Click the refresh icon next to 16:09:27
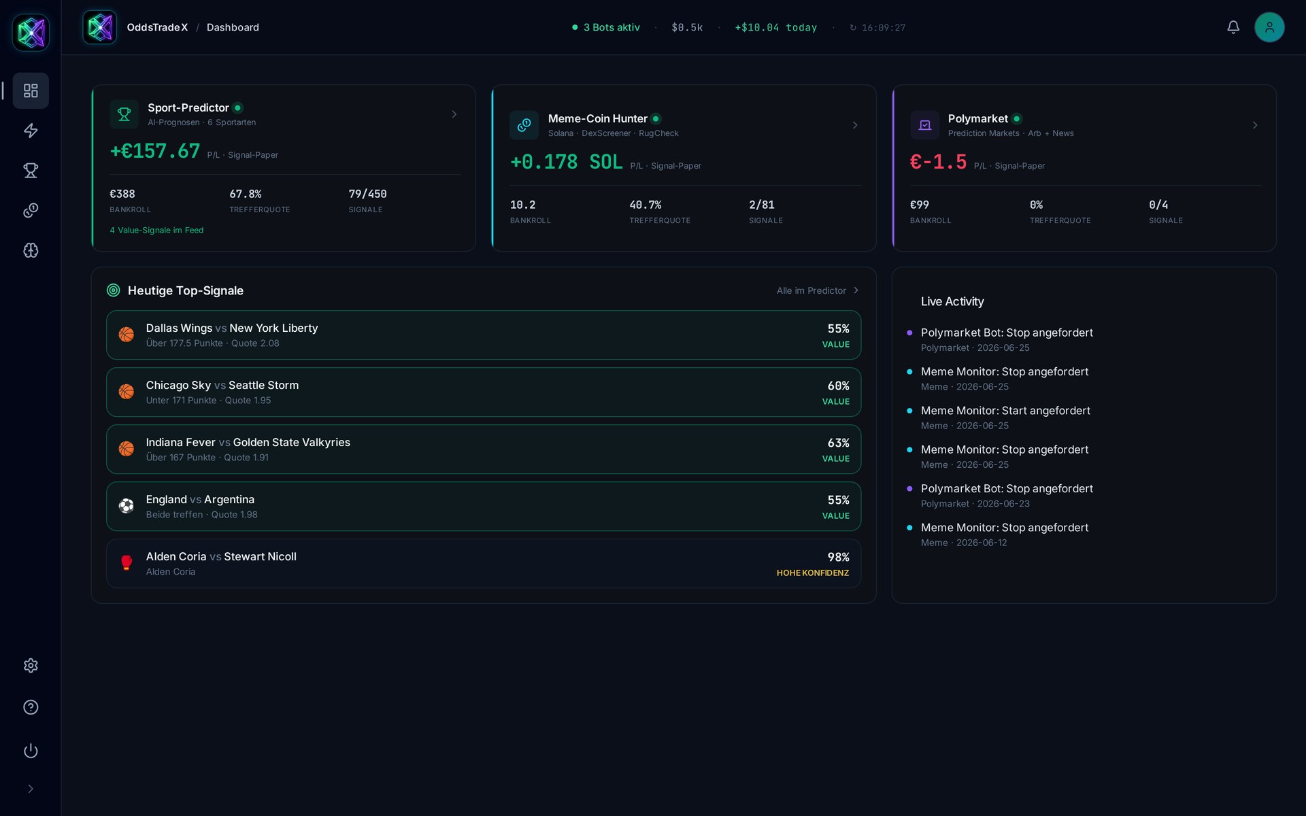Image resolution: width=1306 pixels, height=816 pixels. click(x=853, y=28)
